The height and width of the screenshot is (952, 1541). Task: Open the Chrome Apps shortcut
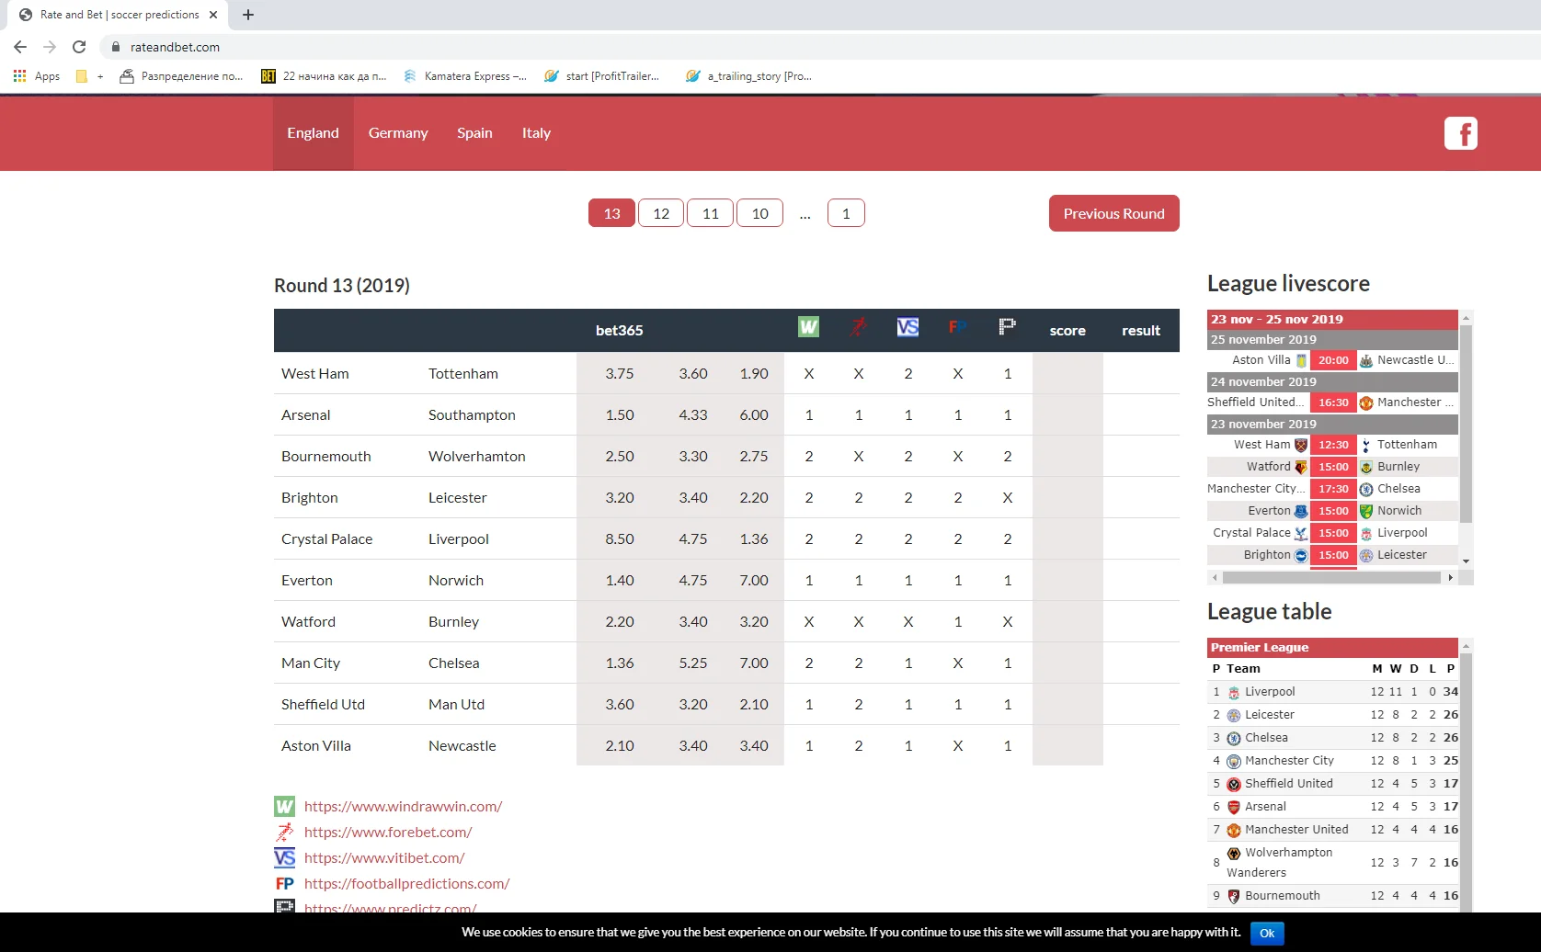(x=37, y=76)
